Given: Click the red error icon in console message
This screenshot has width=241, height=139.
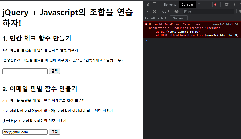Looking at the screenshot, I should click(x=146, y=24).
